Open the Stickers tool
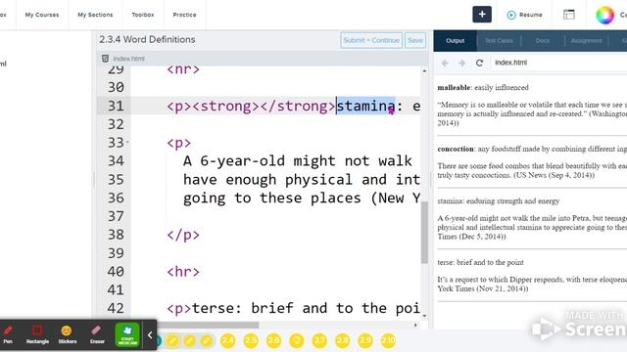 click(67, 334)
